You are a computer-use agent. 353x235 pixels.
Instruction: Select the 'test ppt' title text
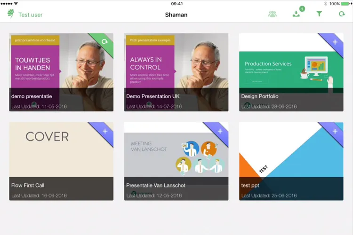(250, 186)
